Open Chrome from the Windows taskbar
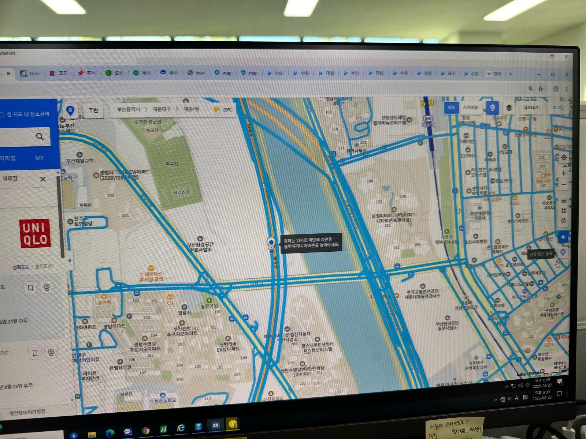 146,431
